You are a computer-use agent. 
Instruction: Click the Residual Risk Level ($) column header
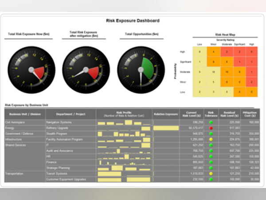(230, 114)
